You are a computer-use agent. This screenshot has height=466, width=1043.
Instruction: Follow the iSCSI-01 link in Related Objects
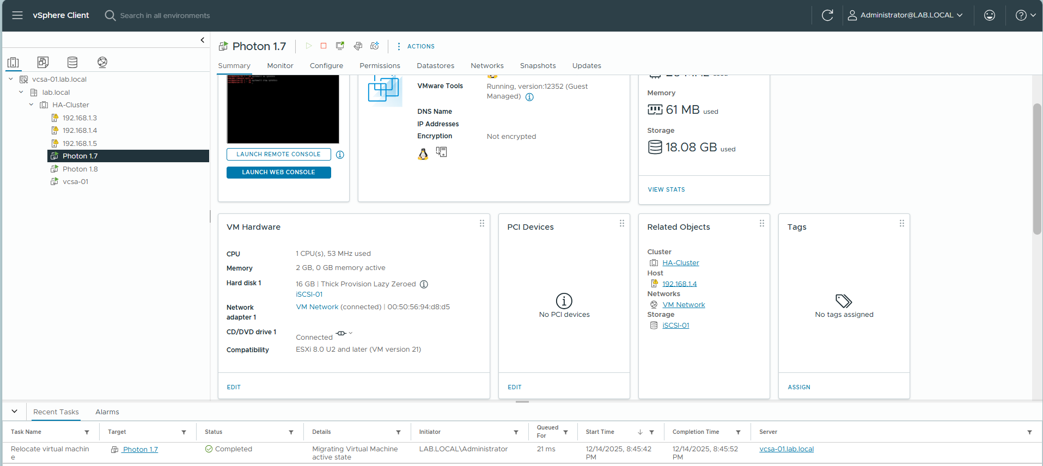point(675,326)
